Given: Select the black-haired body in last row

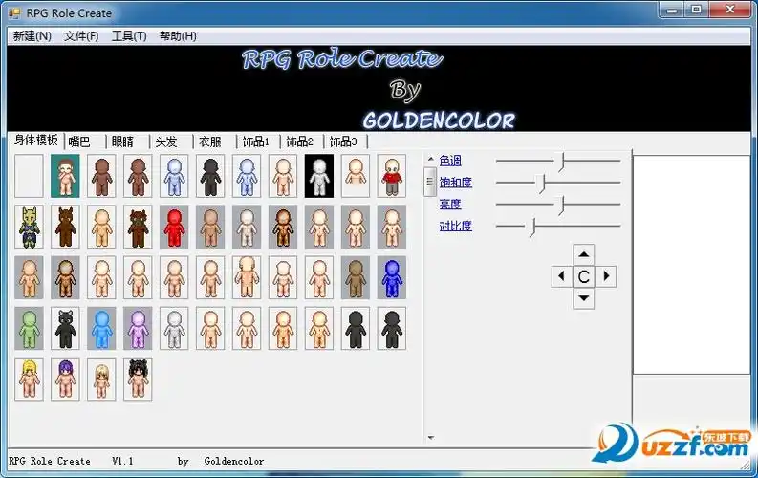Looking at the screenshot, I should pos(138,379).
